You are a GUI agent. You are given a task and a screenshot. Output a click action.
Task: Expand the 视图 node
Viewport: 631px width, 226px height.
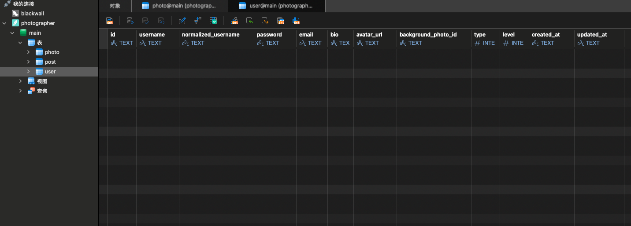coord(20,81)
